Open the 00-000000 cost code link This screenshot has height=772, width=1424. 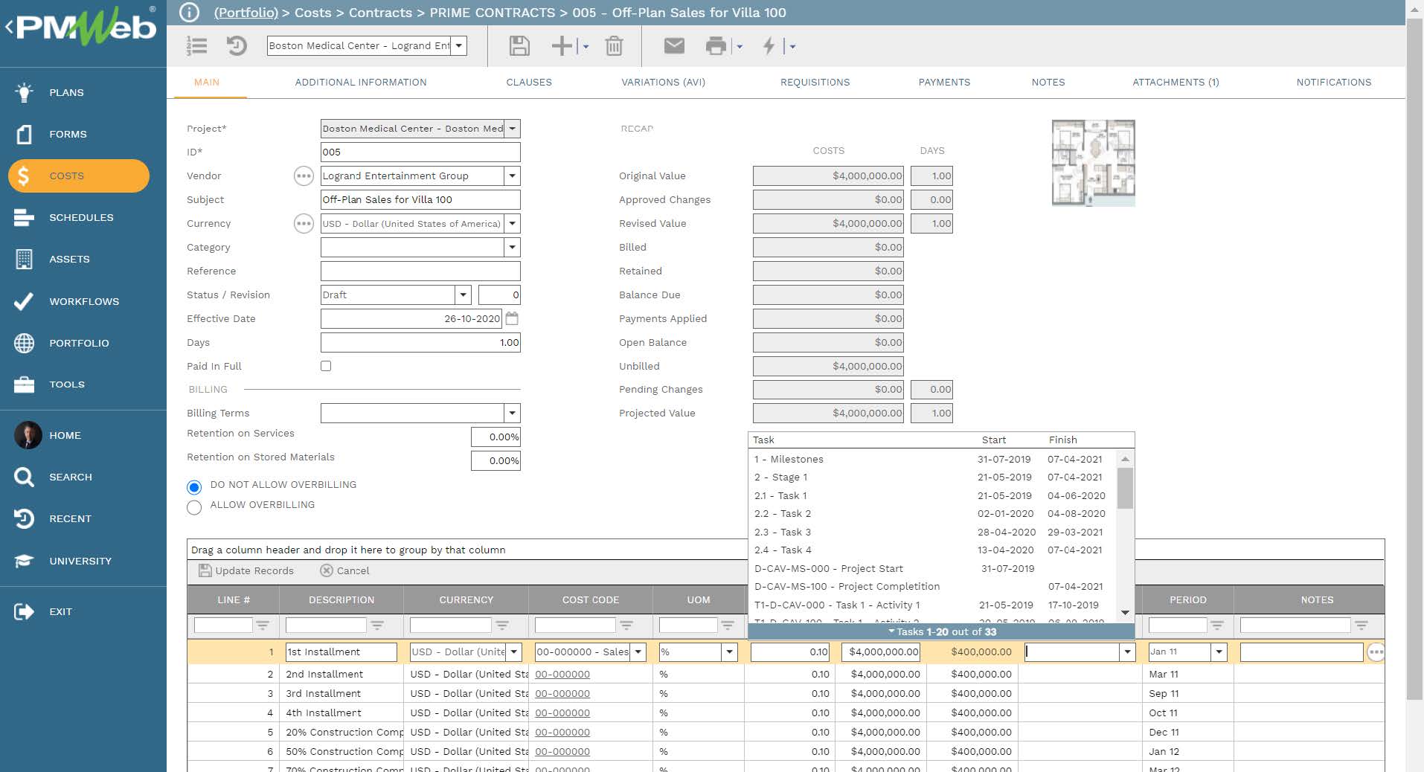(562, 674)
